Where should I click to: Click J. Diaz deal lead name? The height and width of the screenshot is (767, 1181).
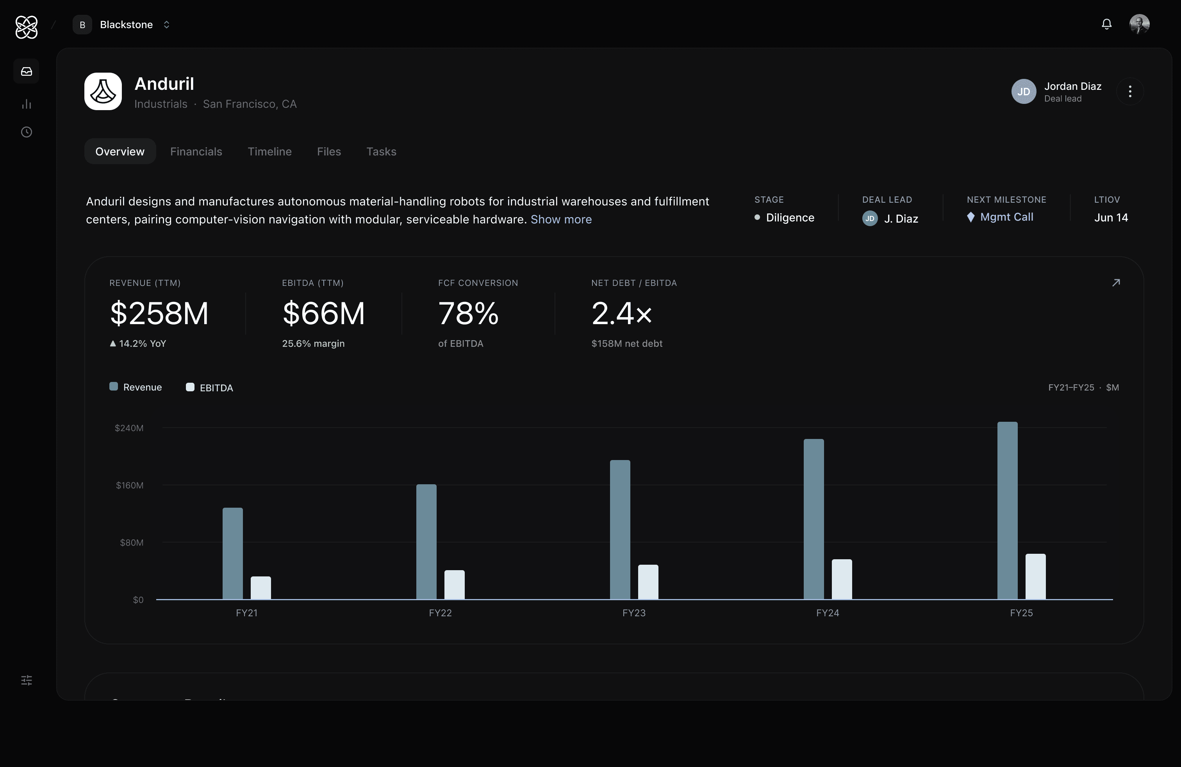tap(901, 219)
